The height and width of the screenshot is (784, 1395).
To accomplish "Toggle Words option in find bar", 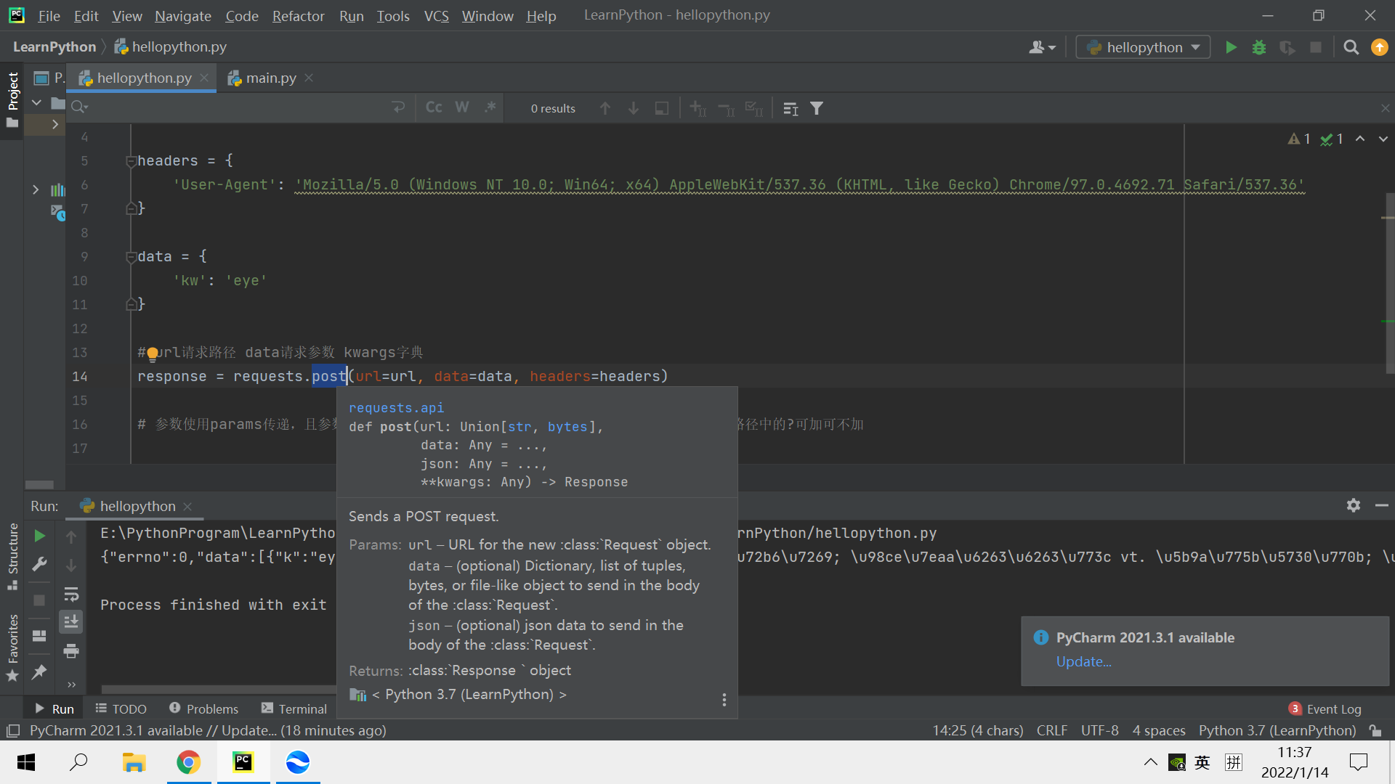I will click(x=462, y=107).
